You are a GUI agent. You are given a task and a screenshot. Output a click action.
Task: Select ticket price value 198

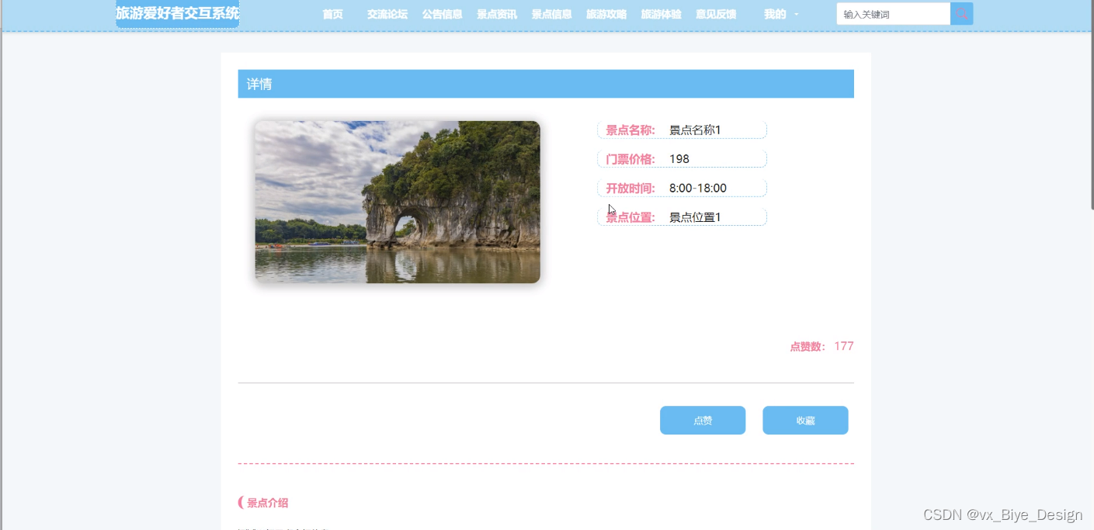pyautogui.click(x=679, y=159)
